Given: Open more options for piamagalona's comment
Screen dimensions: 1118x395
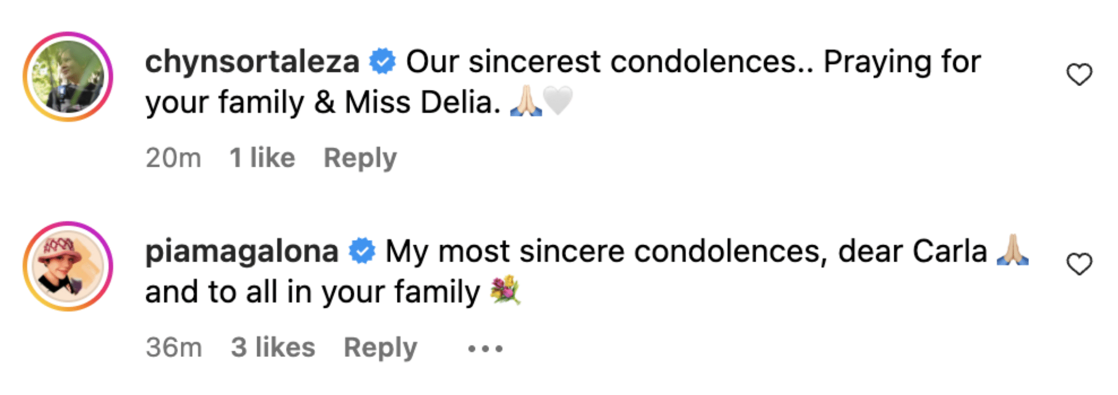Looking at the screenshot, I should [x=485, y=348].
